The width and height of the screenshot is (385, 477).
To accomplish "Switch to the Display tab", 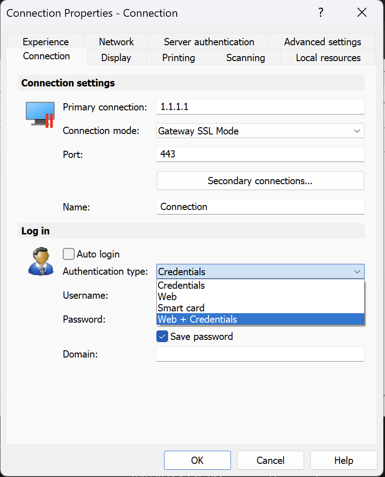I will coord(116,57).
